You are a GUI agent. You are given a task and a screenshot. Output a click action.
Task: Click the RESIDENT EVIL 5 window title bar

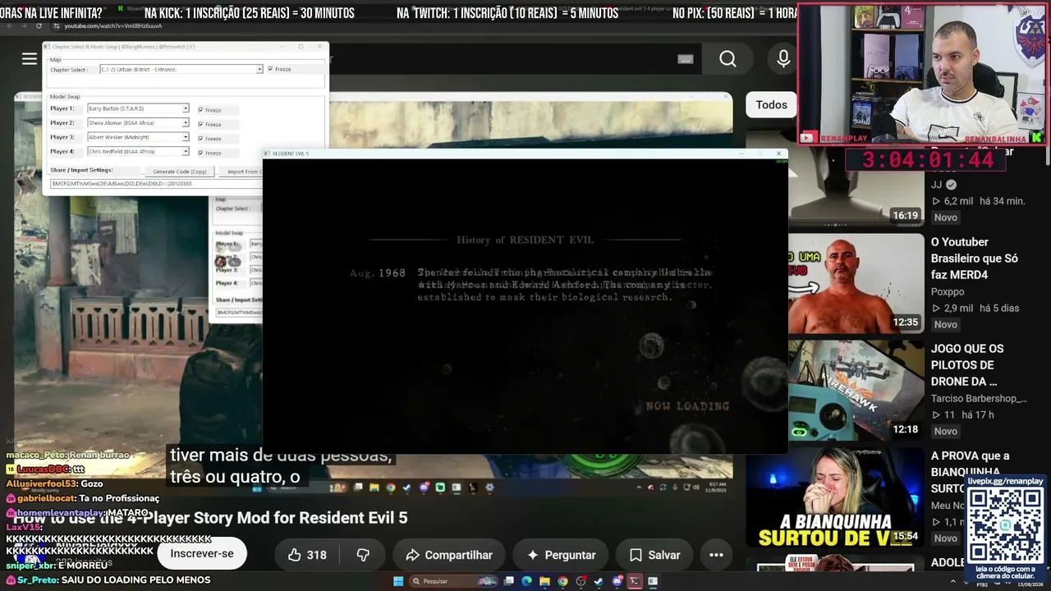click(525, 153)
